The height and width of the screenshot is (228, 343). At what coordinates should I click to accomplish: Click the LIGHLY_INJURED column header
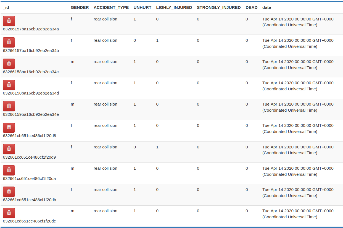pyautogui.click(x=174, y=7)
